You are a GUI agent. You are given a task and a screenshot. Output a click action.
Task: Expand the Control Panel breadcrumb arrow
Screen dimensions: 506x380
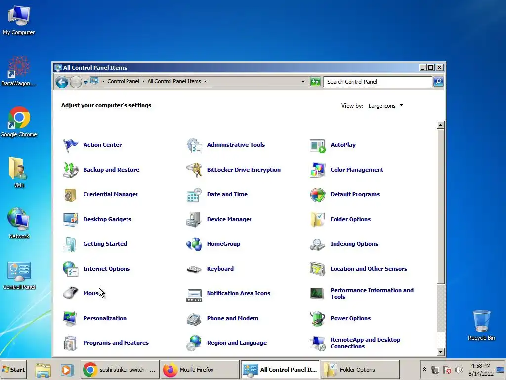144,82
